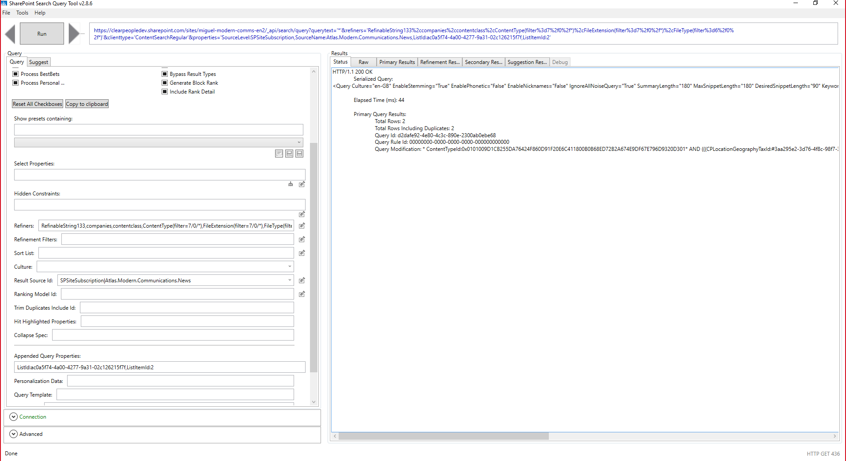Expand the Advanced section
Viewport: 846px width, 461px height.
pyautogui.click(x=14, y=434)
